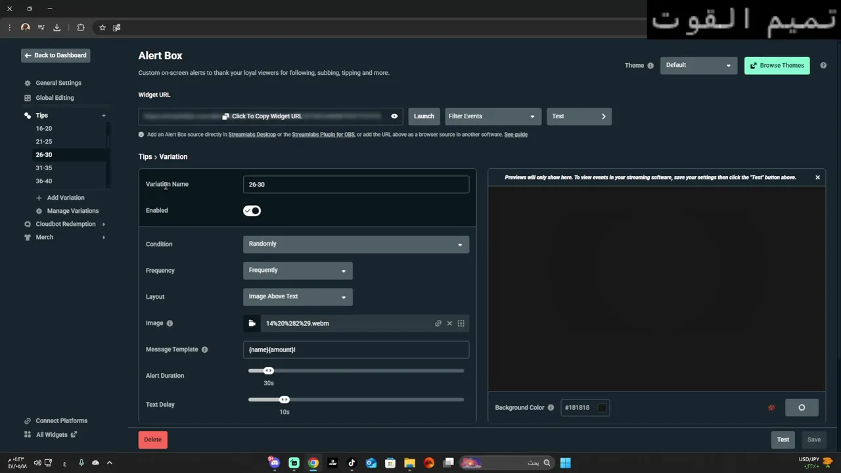Open the Streamlabs Desktop link
The height and width of the screenshot is (473, 841).
[x=252, y=135]
